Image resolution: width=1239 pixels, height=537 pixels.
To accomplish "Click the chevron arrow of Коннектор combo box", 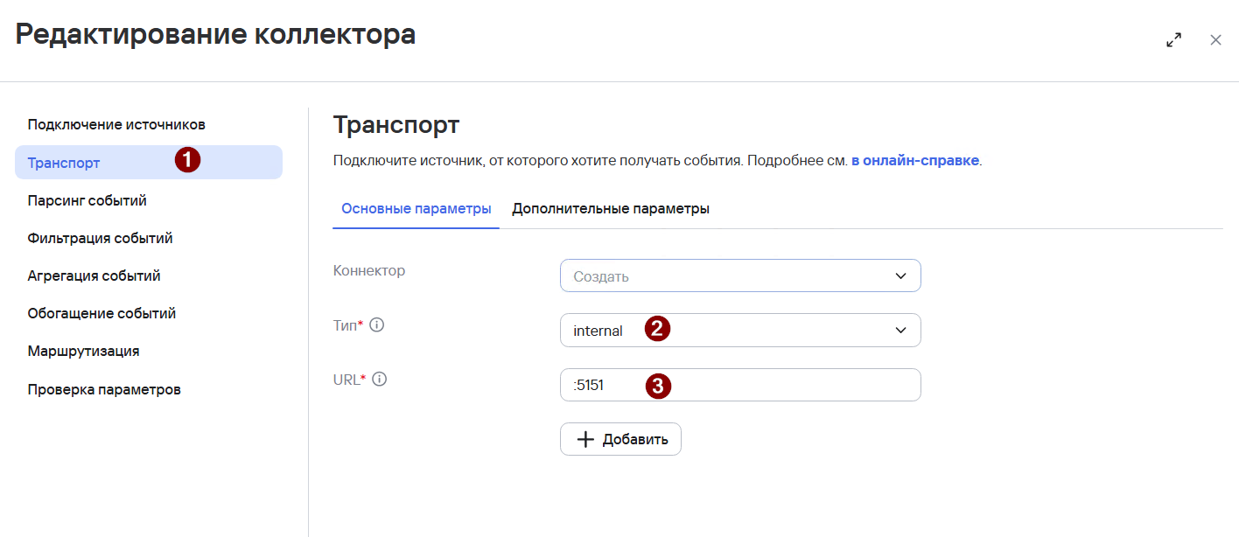I will pos(901,276).
